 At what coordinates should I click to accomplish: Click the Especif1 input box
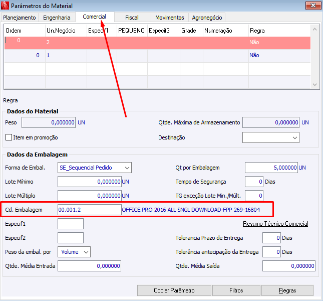click(71, 224)
